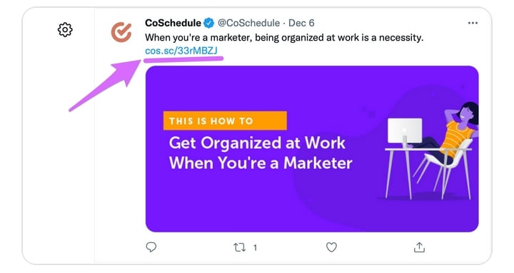Open the Dec 6 timestamp
The image size is (514, 273).
[x=301, y=23]
